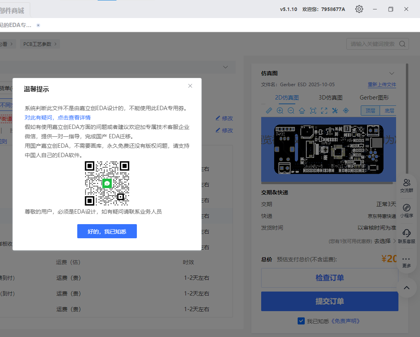Select the ruler measure tool
This screenshot has width=420, height=337.
pos(269,111)
